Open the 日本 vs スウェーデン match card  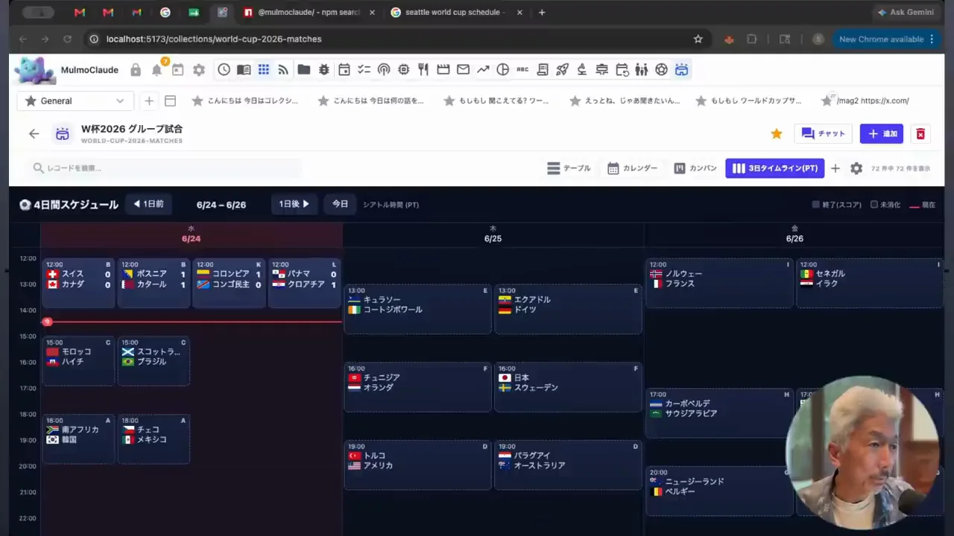568,387
